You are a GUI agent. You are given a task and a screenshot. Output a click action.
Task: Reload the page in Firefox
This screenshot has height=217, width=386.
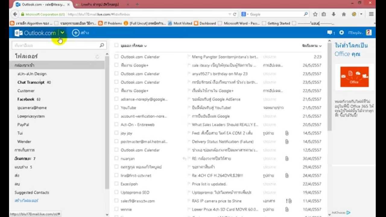tap(235, 14)
